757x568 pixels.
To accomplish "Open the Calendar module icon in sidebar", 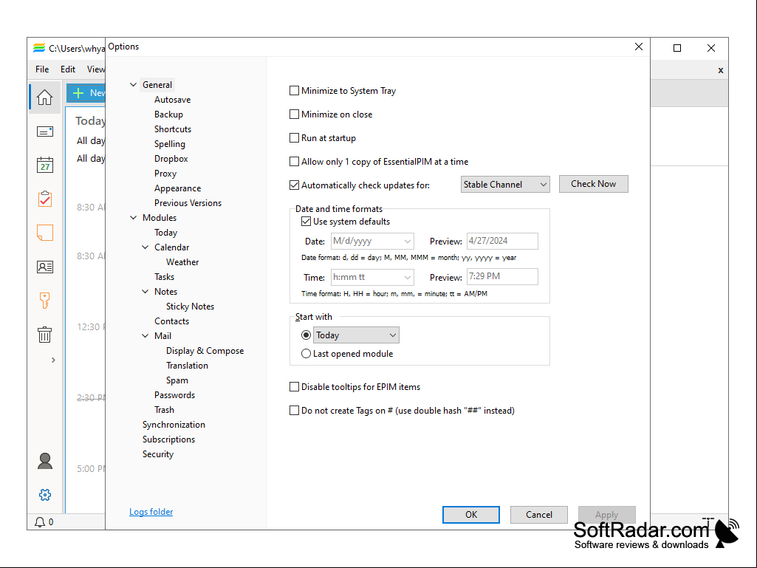I will tap(44, 165).
